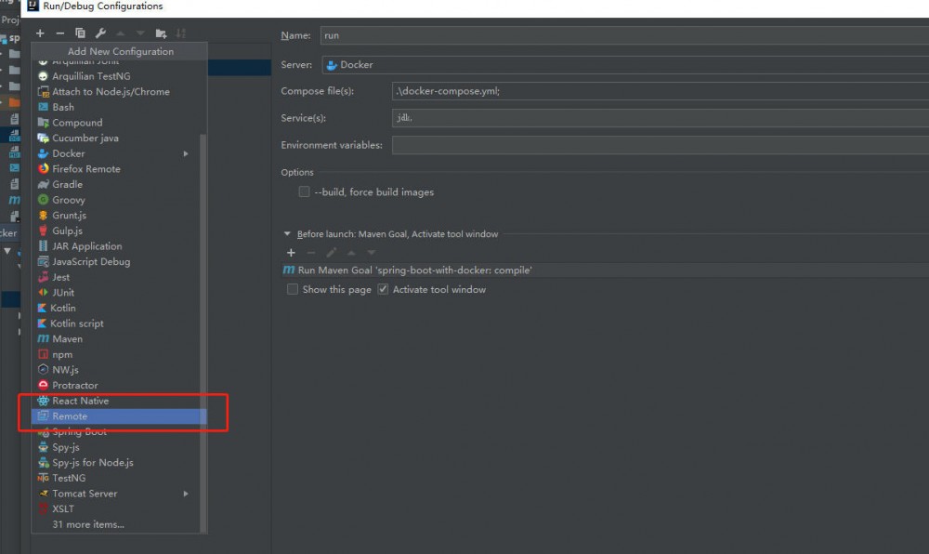Select Run Maven Goal compile task row
Viewport: 929px width, 554px height.
point(605,270)
